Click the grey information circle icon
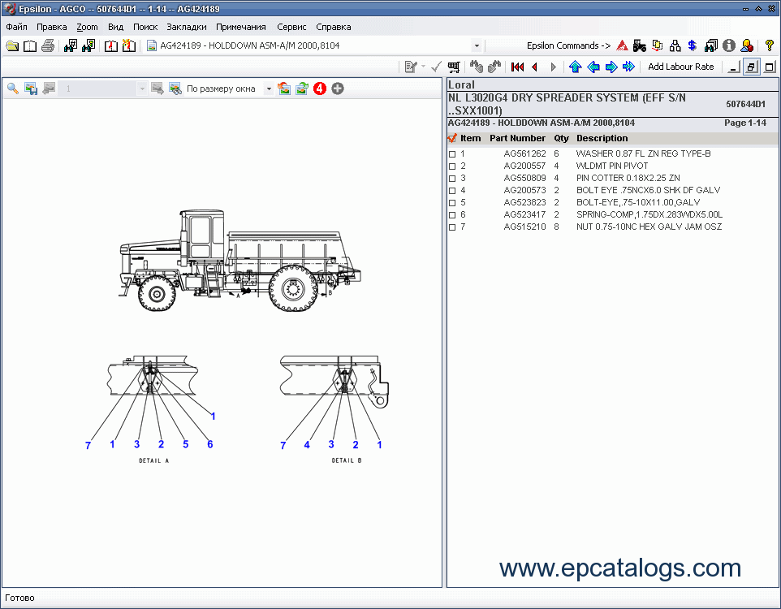 (x=729, y=45)
